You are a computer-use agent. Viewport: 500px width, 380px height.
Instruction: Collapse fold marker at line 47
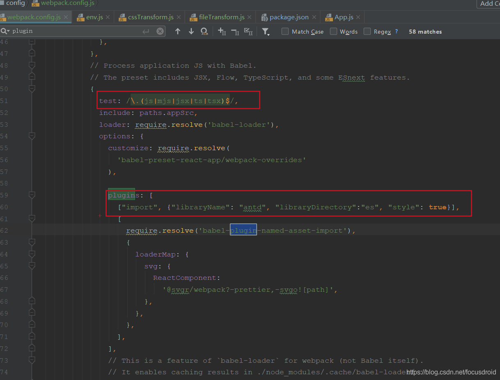pos(32,53)
